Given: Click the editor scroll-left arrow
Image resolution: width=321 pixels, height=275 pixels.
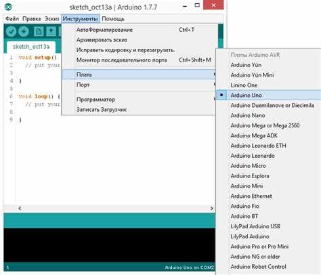Looking at the screenshot, I should [x=20, y=208].
